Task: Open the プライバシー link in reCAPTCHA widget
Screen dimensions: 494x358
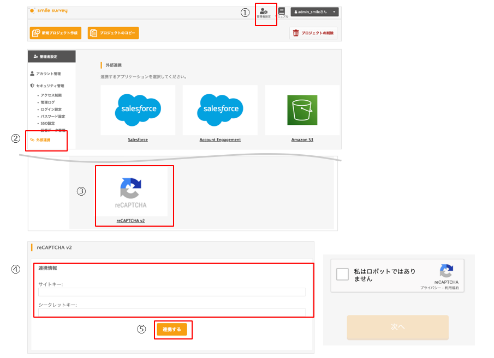Action: [430, 288]
